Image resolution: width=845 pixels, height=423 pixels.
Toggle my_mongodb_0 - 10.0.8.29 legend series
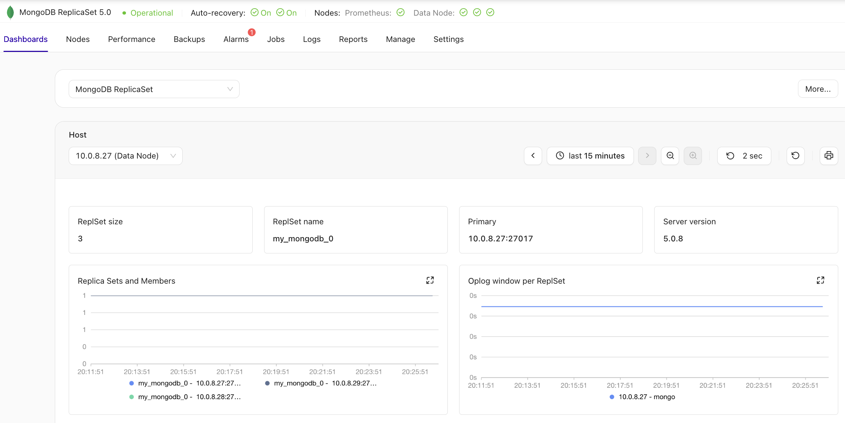click(x=321, y=383)
